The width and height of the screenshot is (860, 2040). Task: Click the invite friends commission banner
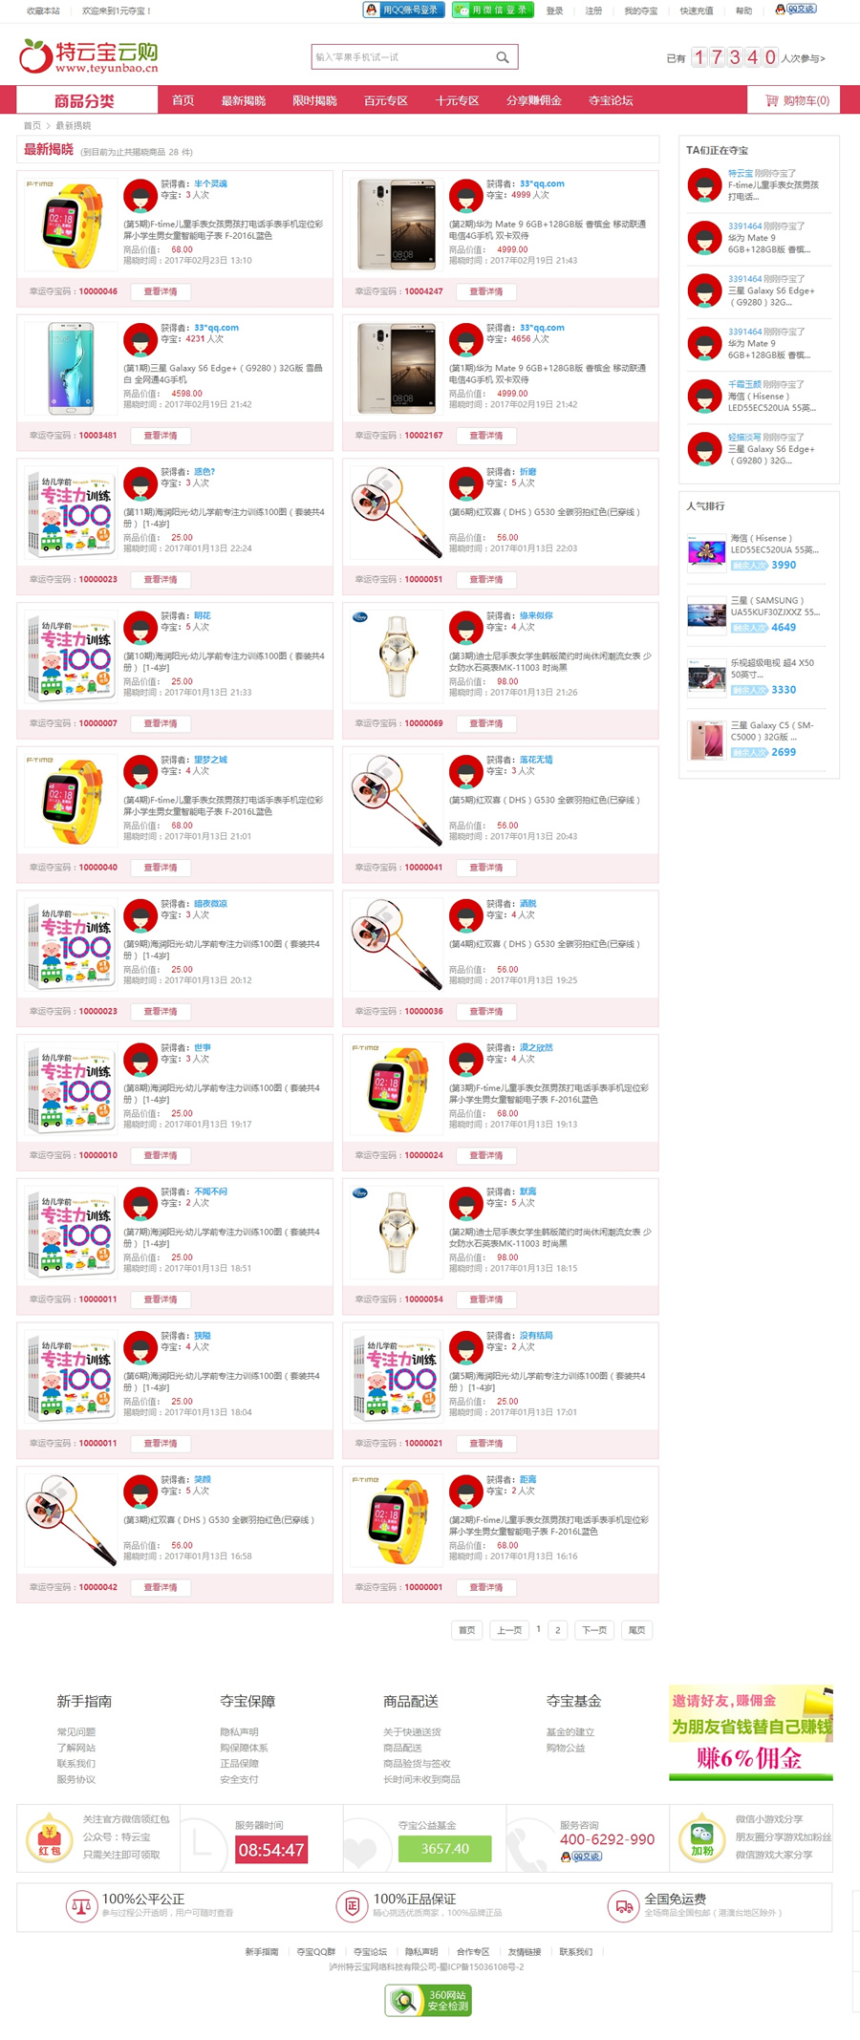(x=751, y=1732)
